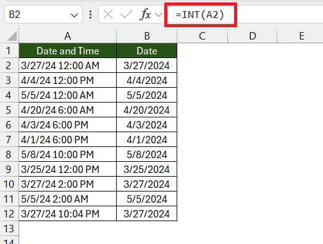Screen dimensions: 323x244
Task: Select row 13 header
Action: [9, 229]
